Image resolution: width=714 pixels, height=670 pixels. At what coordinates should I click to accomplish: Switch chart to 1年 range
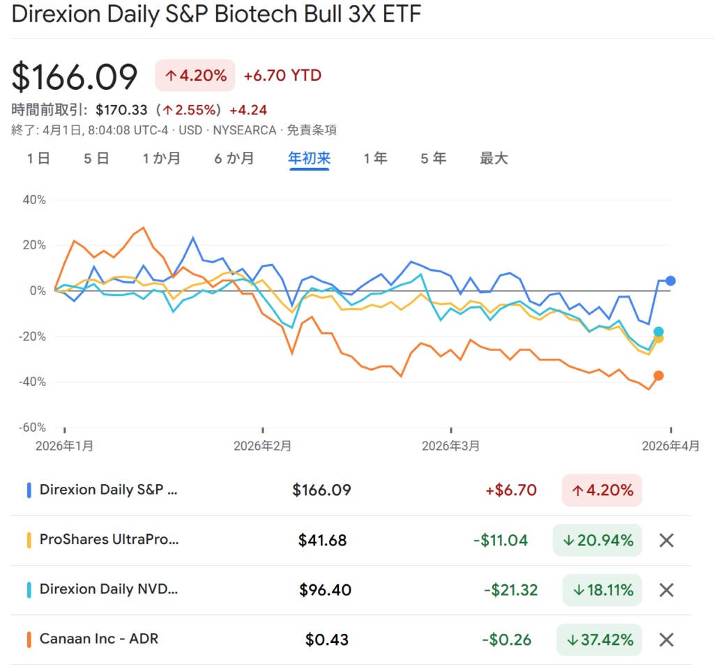[375, 159]
